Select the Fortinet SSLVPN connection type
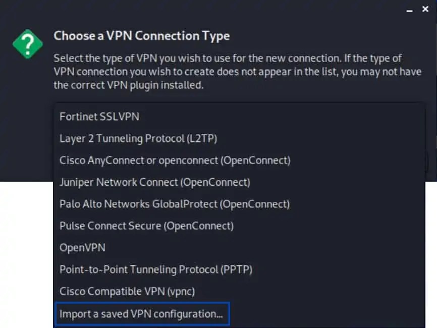Viewport: 437px width, 328px height. click(99, 117)
